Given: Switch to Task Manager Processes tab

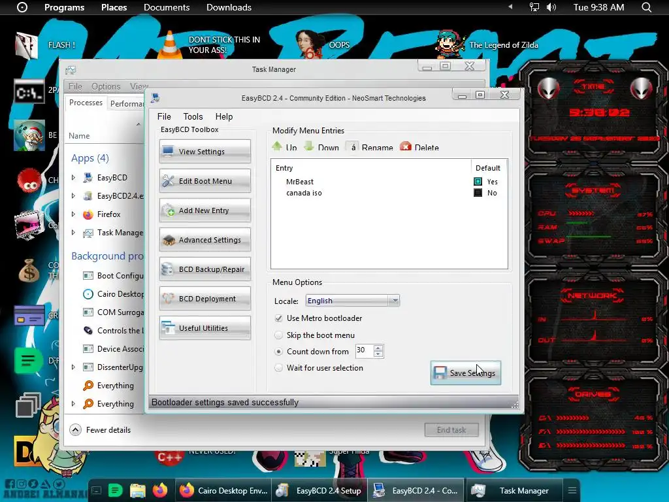Looking at the screenshot, I should point(86,103).
